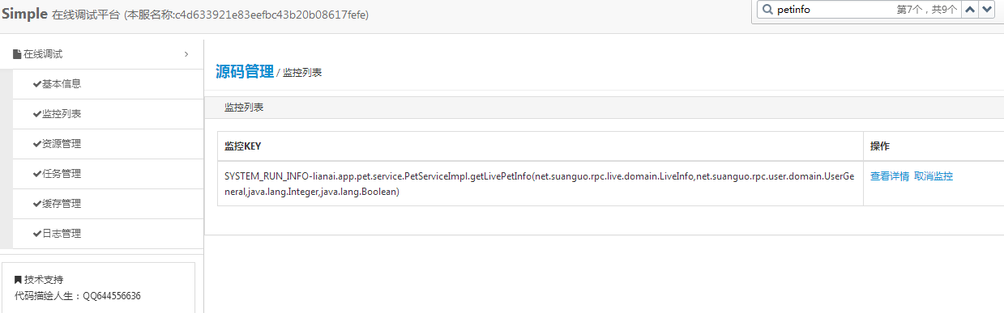Click the file icon beside 在线调试
This screenshot has width=1004, height=313.
[17, 54]
